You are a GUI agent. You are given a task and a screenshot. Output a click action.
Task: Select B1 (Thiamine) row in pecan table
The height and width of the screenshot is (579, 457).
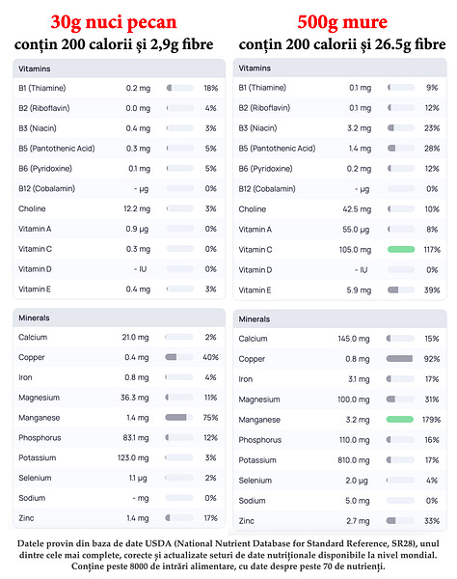(120, 88)
